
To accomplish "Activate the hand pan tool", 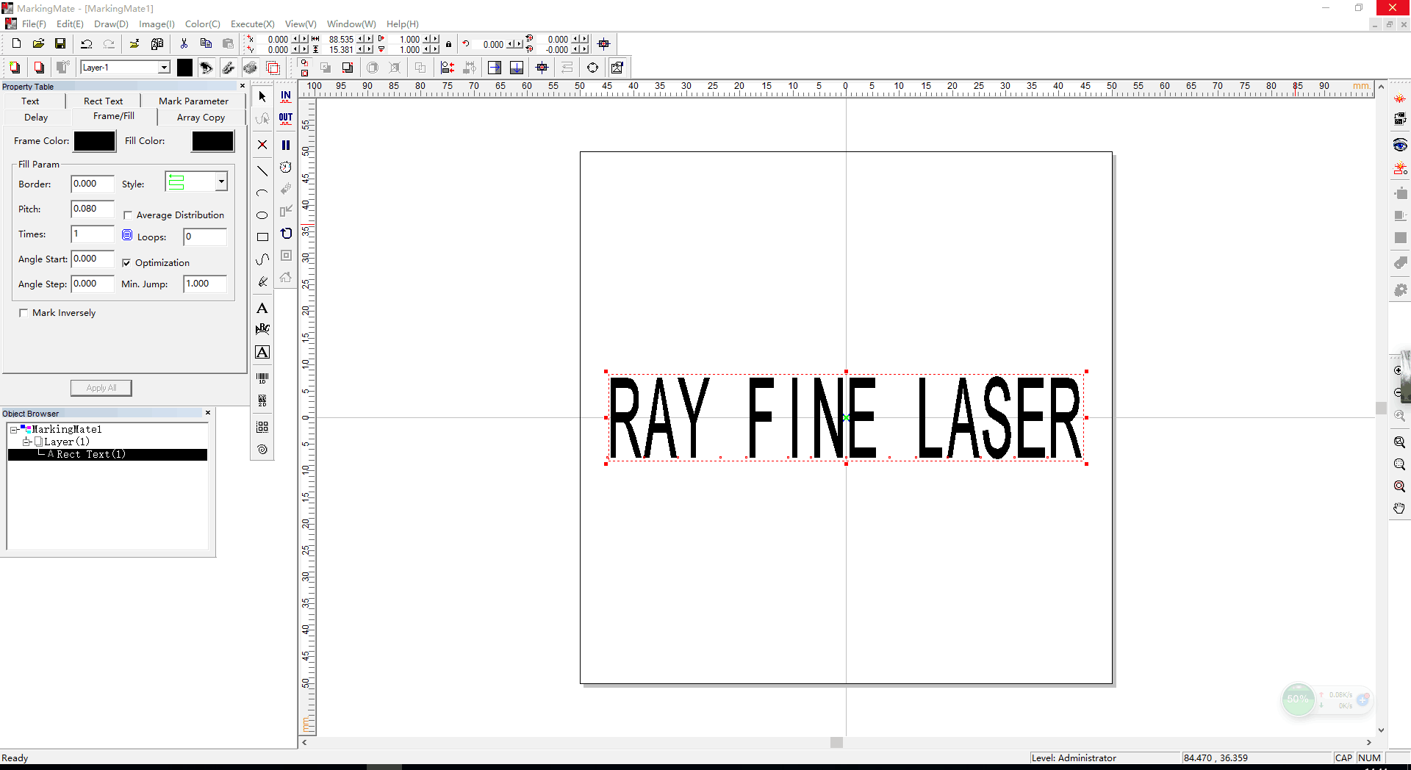I will click(1399, 508).
